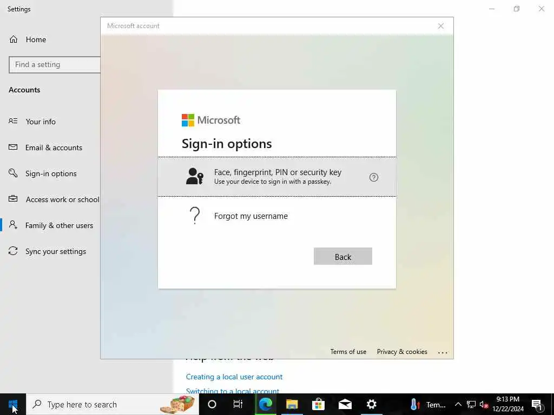
Task: Click the person with key passkey icon
Action: tap(195, 176)
